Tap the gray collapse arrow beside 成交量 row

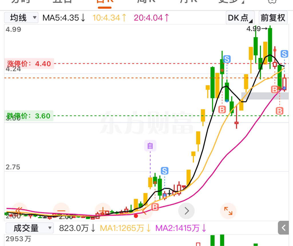284,228
